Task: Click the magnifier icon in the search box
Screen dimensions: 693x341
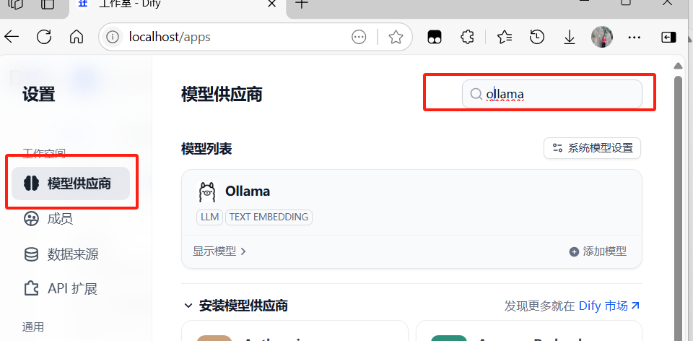Action: click(x=476, y=94)
